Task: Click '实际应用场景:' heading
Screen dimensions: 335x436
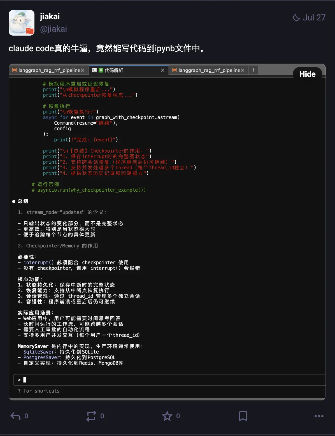Action: pos(36,313)
